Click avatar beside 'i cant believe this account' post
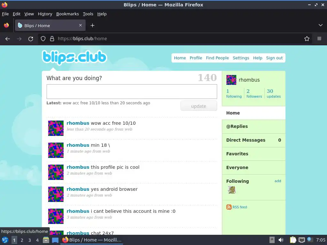 [56, 216]
